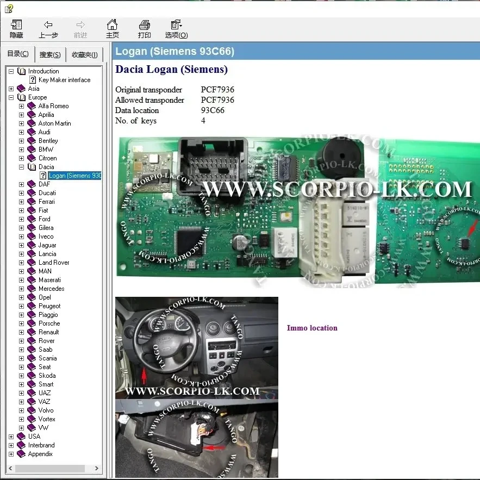The image size is (480, 480).
Task: Expand the Asia tree node
Action: click(11, 89)
